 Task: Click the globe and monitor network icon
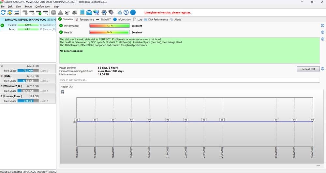click(96, 12)
